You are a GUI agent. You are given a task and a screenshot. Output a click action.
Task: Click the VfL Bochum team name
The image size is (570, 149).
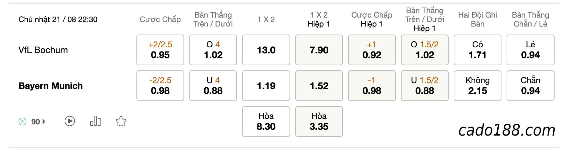pyautogui.click(x=43, y=50)
